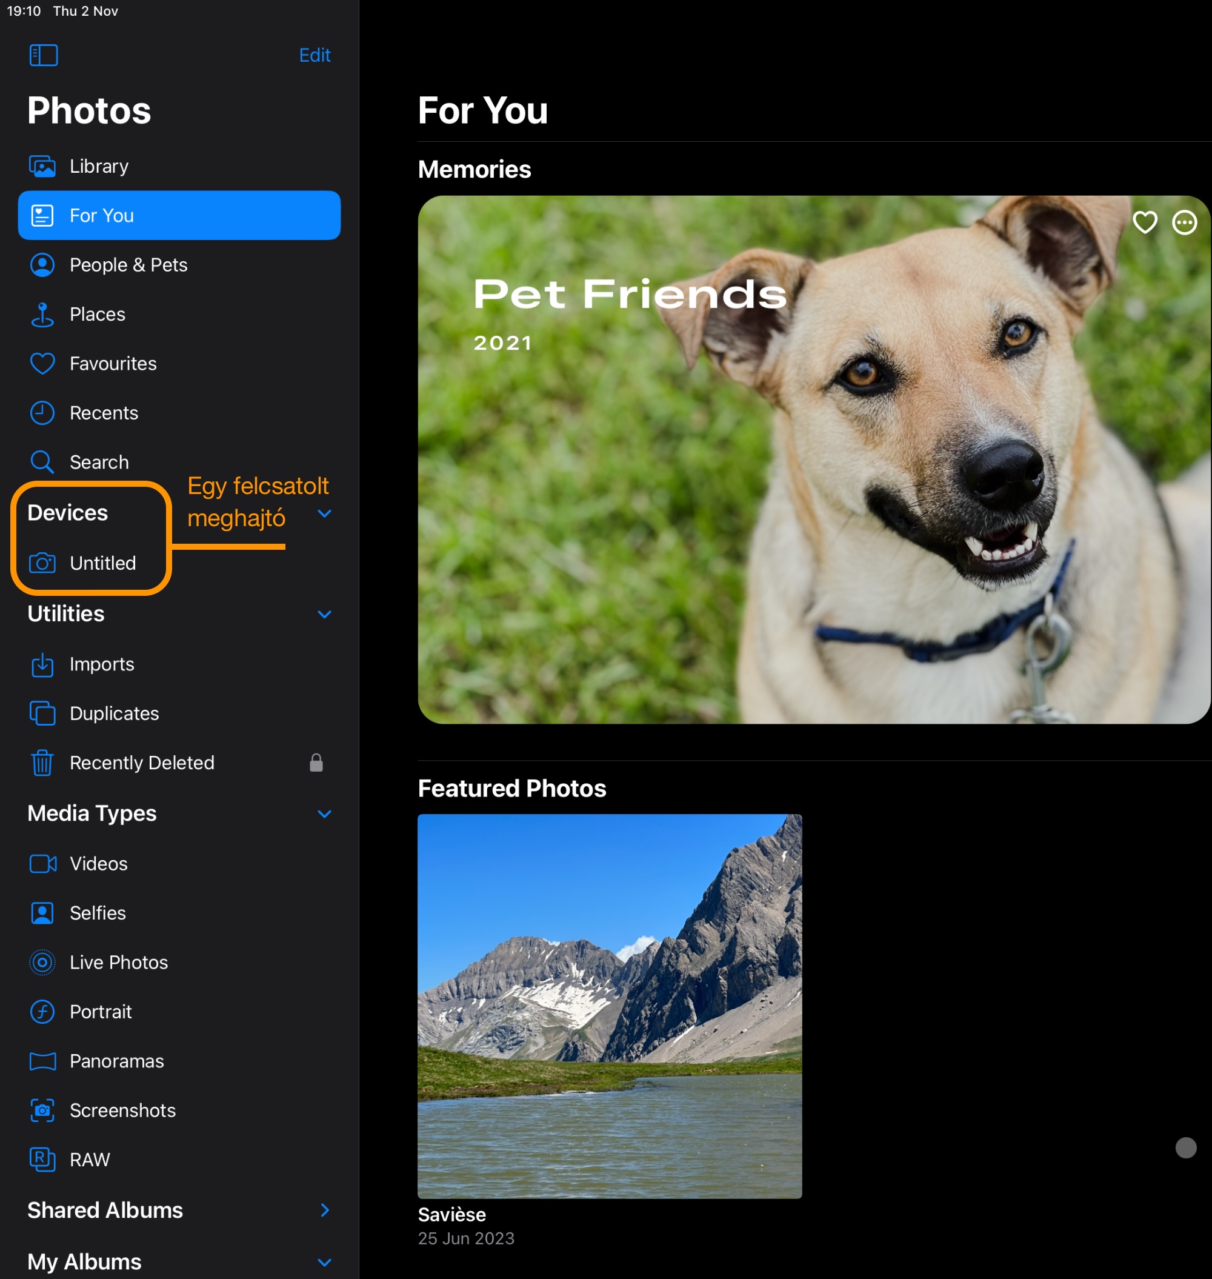
Task: Expand the Shared Albums chevron
Action: tap(325, 1210)
